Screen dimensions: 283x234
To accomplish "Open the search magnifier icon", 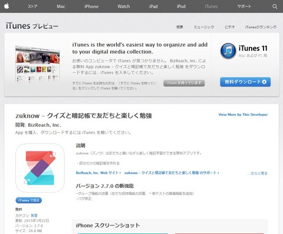I will 275,6.
